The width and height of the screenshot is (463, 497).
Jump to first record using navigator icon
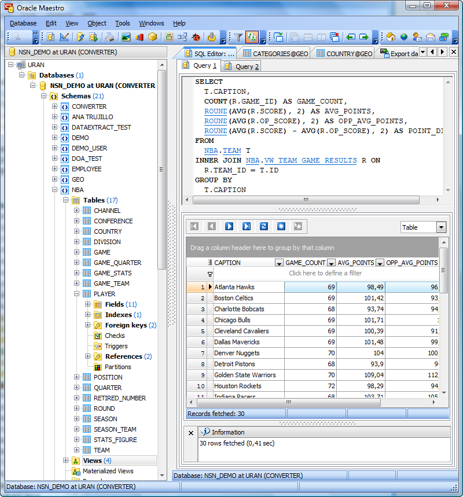pos(194,226)
